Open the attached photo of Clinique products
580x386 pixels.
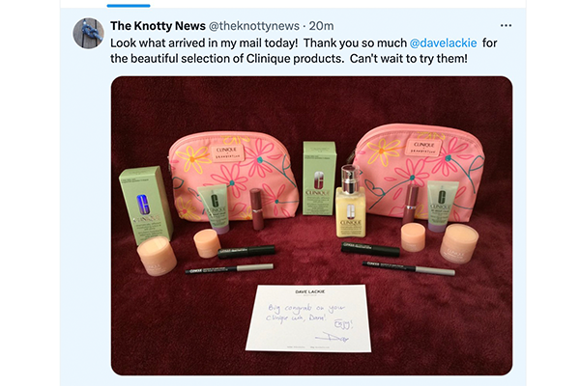[311, 226]
